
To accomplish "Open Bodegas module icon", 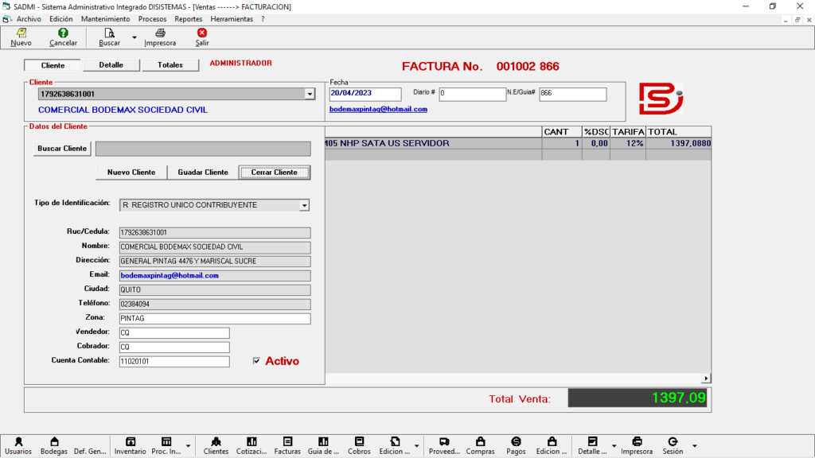I will point(54,441).
